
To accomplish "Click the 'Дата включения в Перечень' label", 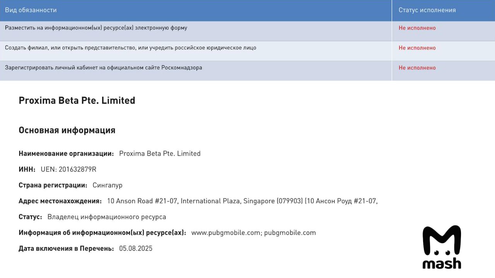I will [x=66, y=249].
